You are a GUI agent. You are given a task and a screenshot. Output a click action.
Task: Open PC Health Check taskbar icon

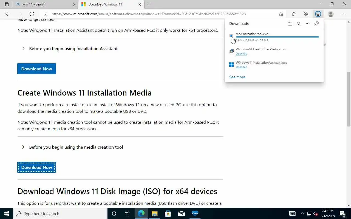[195, 214]
